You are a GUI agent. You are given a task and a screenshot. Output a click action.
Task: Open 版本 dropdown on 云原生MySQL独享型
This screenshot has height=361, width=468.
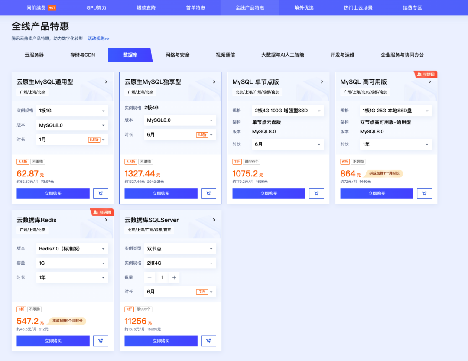coord(180,120)
